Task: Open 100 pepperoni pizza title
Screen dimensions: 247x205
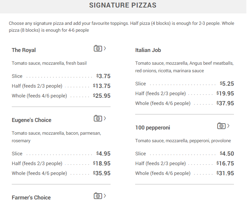Action: [153, 128]
